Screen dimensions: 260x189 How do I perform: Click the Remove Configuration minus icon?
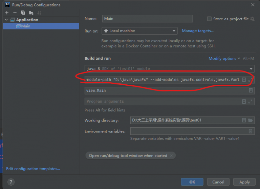tap(15, 13)
